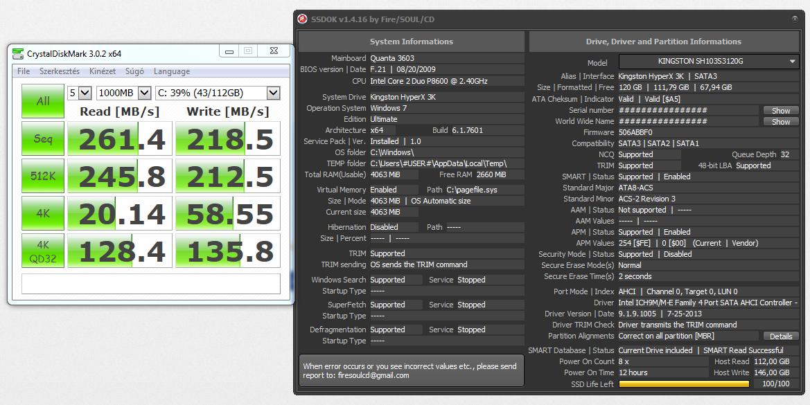Click the Host Read value 112,00 GiB
The height and width of the screenshot is (405, 810).
pos(772,361)
